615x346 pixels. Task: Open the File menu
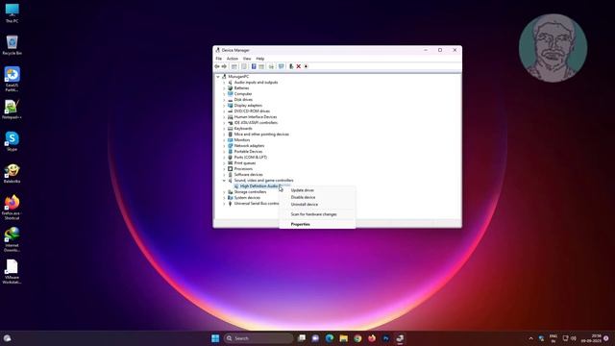[218, 59]
